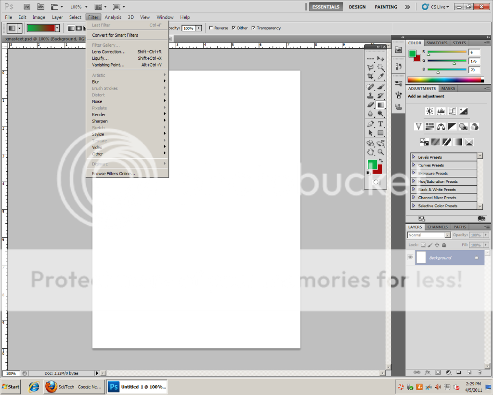Choose the Eraser tool
This screenshot has height=395, width=493.
[370, 105]
